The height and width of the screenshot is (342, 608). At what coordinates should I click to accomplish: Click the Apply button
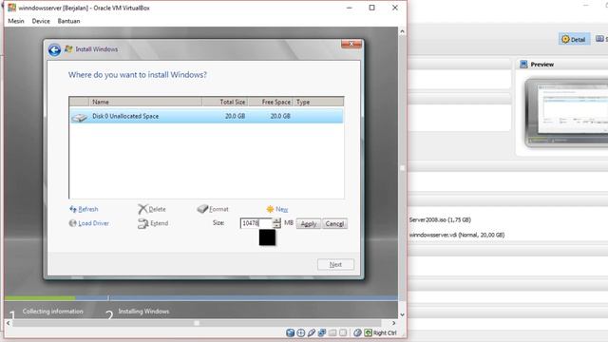coord(309,224)
